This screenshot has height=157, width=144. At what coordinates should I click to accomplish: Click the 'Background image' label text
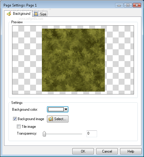pyautogui.click(x=31, y=119)
